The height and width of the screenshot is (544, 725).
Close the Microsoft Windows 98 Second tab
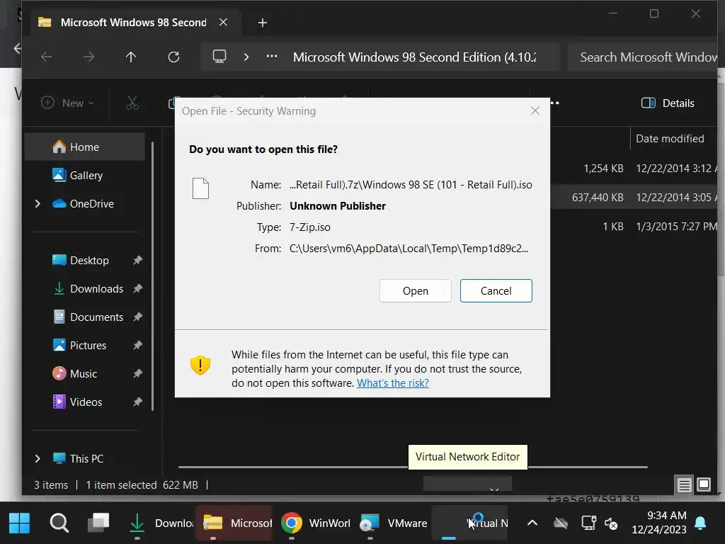pos(223,22)
